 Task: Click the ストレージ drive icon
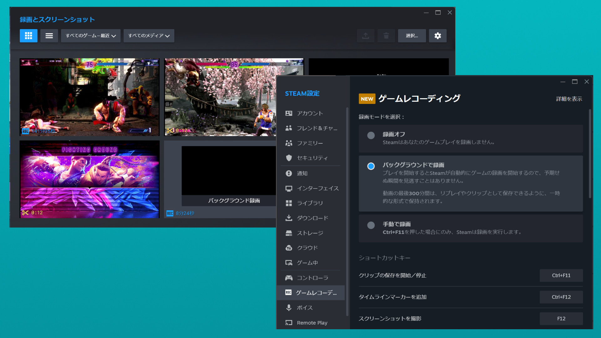tap(289, 233)
